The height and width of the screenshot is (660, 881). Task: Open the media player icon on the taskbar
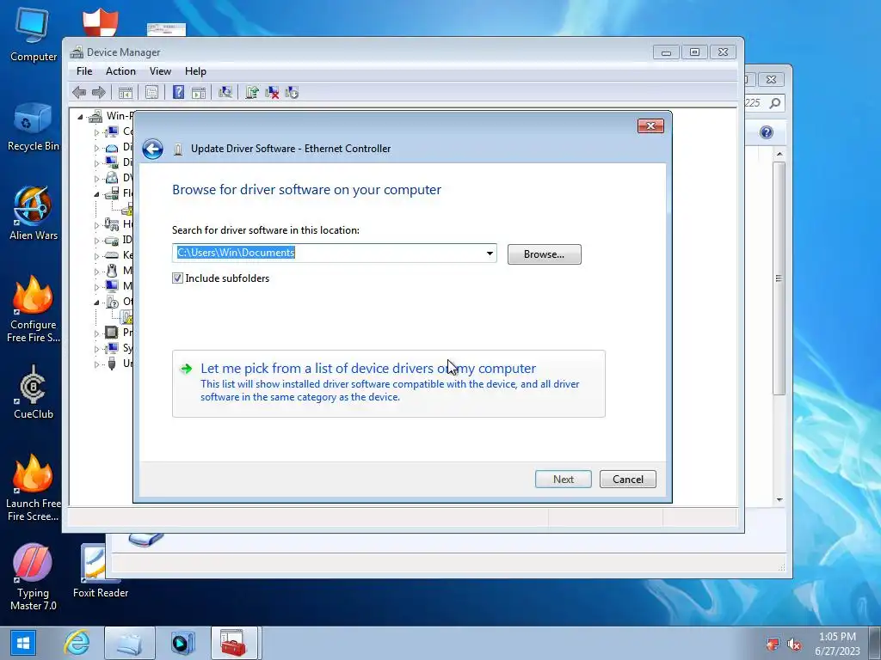[182, 643]
